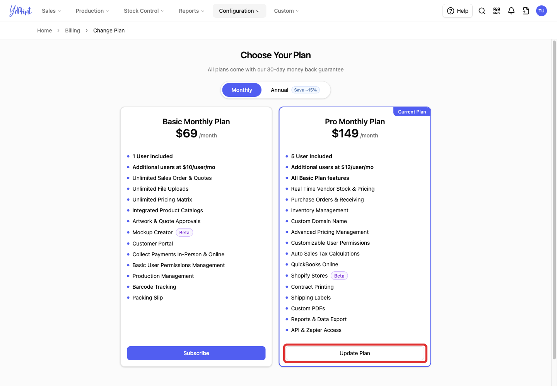Click the new document icon in header

pyautogui.click(x=526, y=11)
